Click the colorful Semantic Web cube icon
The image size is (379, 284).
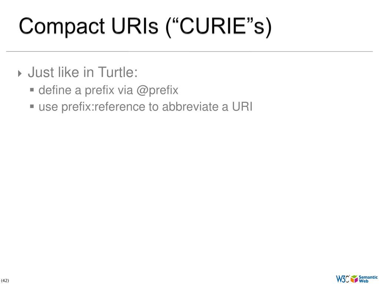coord(354,279)
